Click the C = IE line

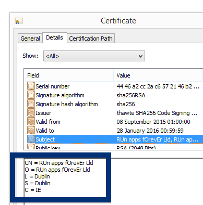point(33,190)
